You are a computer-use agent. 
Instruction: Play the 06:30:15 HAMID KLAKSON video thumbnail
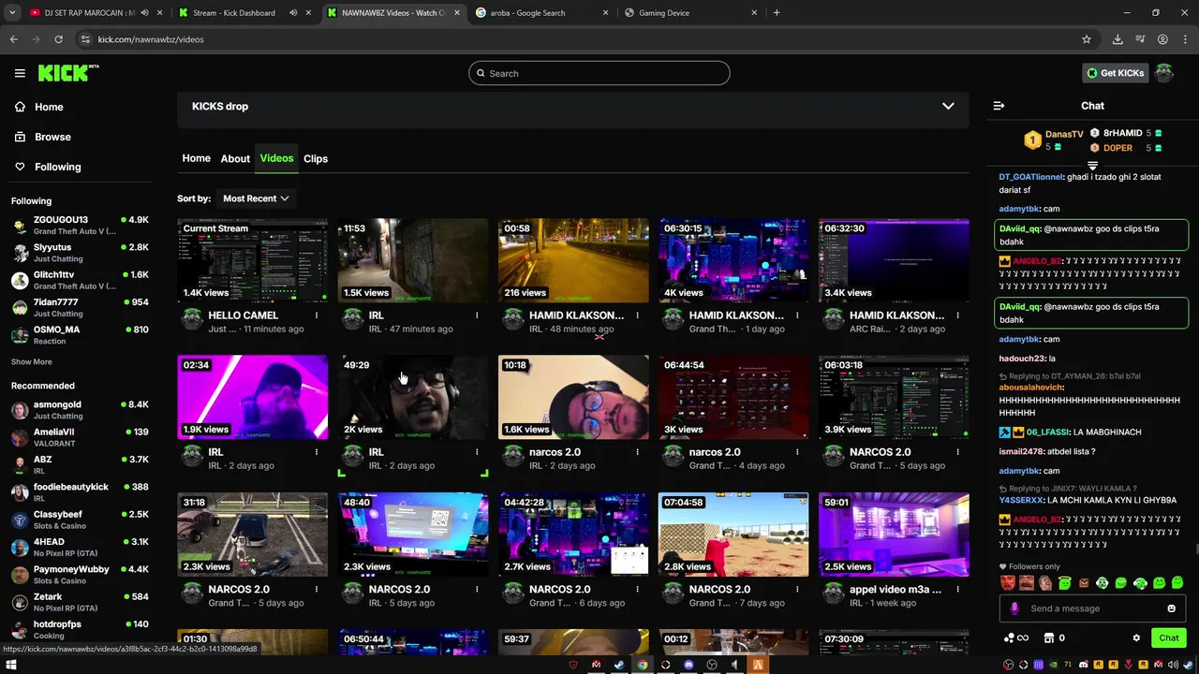click(x=733, y=261)
